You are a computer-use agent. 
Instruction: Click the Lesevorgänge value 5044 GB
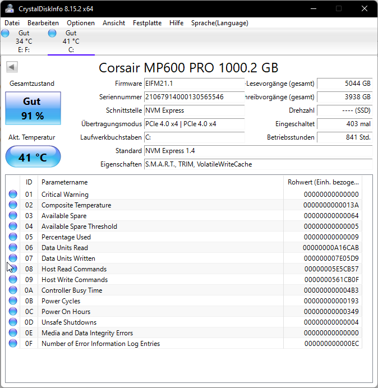coord(344,84)
